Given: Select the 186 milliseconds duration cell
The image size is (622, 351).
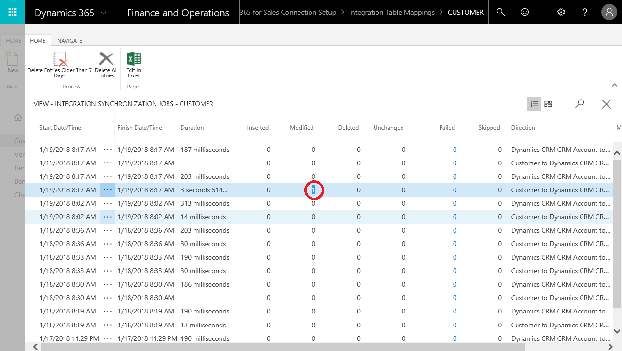Looking at the screenshot, I should pyautogui.click(x=205, y=284).
